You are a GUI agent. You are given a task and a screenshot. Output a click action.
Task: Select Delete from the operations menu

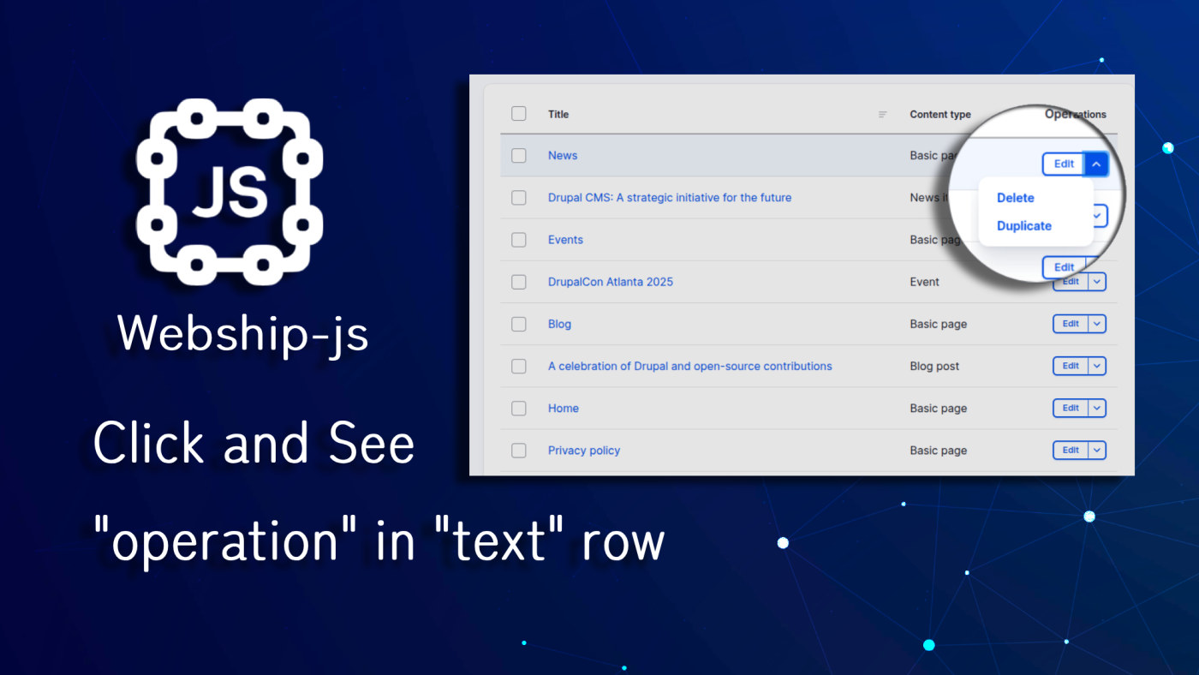point(1015,198)
